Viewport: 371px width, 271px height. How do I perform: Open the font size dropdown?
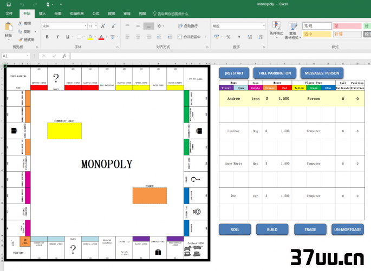(96, 26)
